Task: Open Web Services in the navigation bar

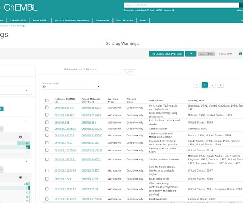Action: click(125, 21)
